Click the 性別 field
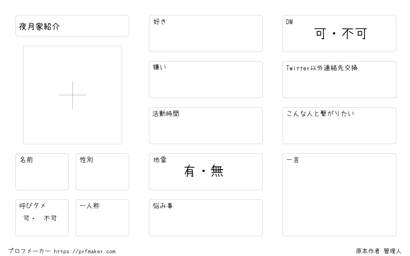Viewport: 410px width, 256px height. (102, 172)
